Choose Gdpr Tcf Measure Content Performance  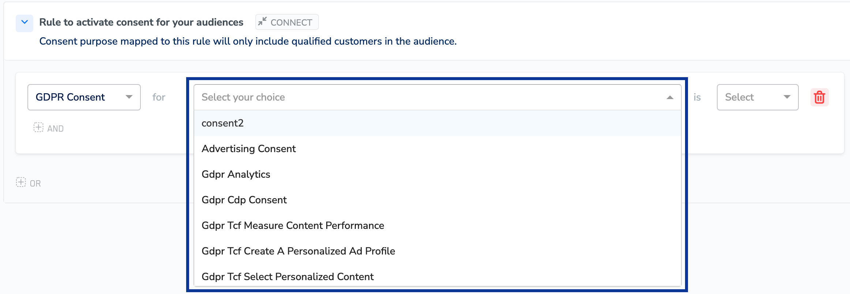(293, 226)
